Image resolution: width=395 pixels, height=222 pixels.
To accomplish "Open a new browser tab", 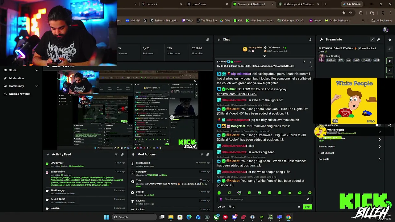I will pyautogui.click(x=326, y=4).
